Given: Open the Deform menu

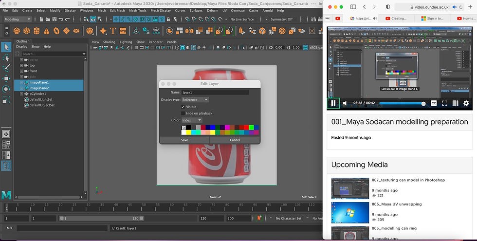Looking at the screenshot, I should pos(212,10).
